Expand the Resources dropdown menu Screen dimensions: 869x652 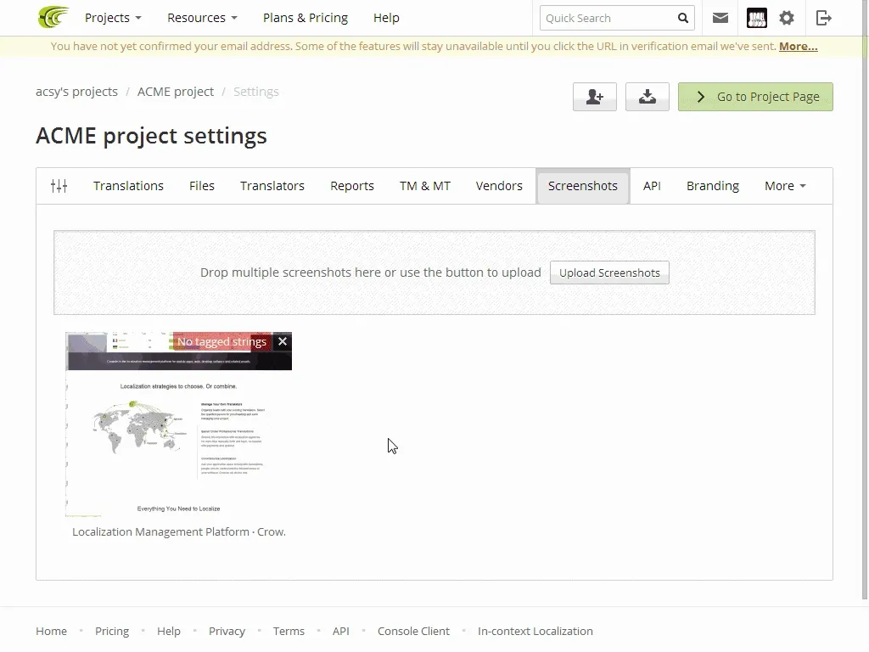[202, 18]
